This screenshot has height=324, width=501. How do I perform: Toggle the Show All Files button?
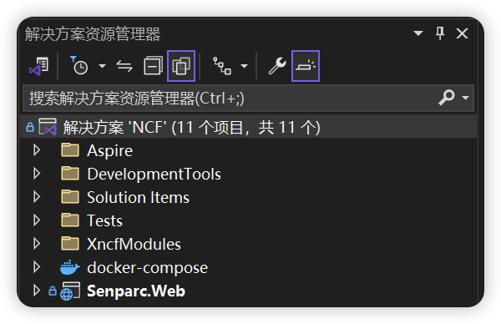[x=181, y=66]
